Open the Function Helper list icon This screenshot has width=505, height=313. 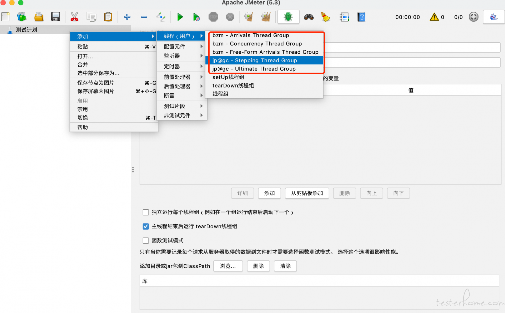pos(344,17)
